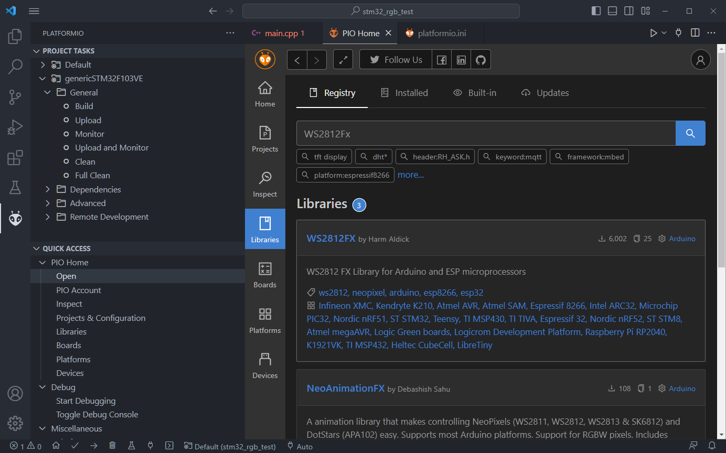Open PIO account profile icon
Screen dimensions: 726x453
700,60
